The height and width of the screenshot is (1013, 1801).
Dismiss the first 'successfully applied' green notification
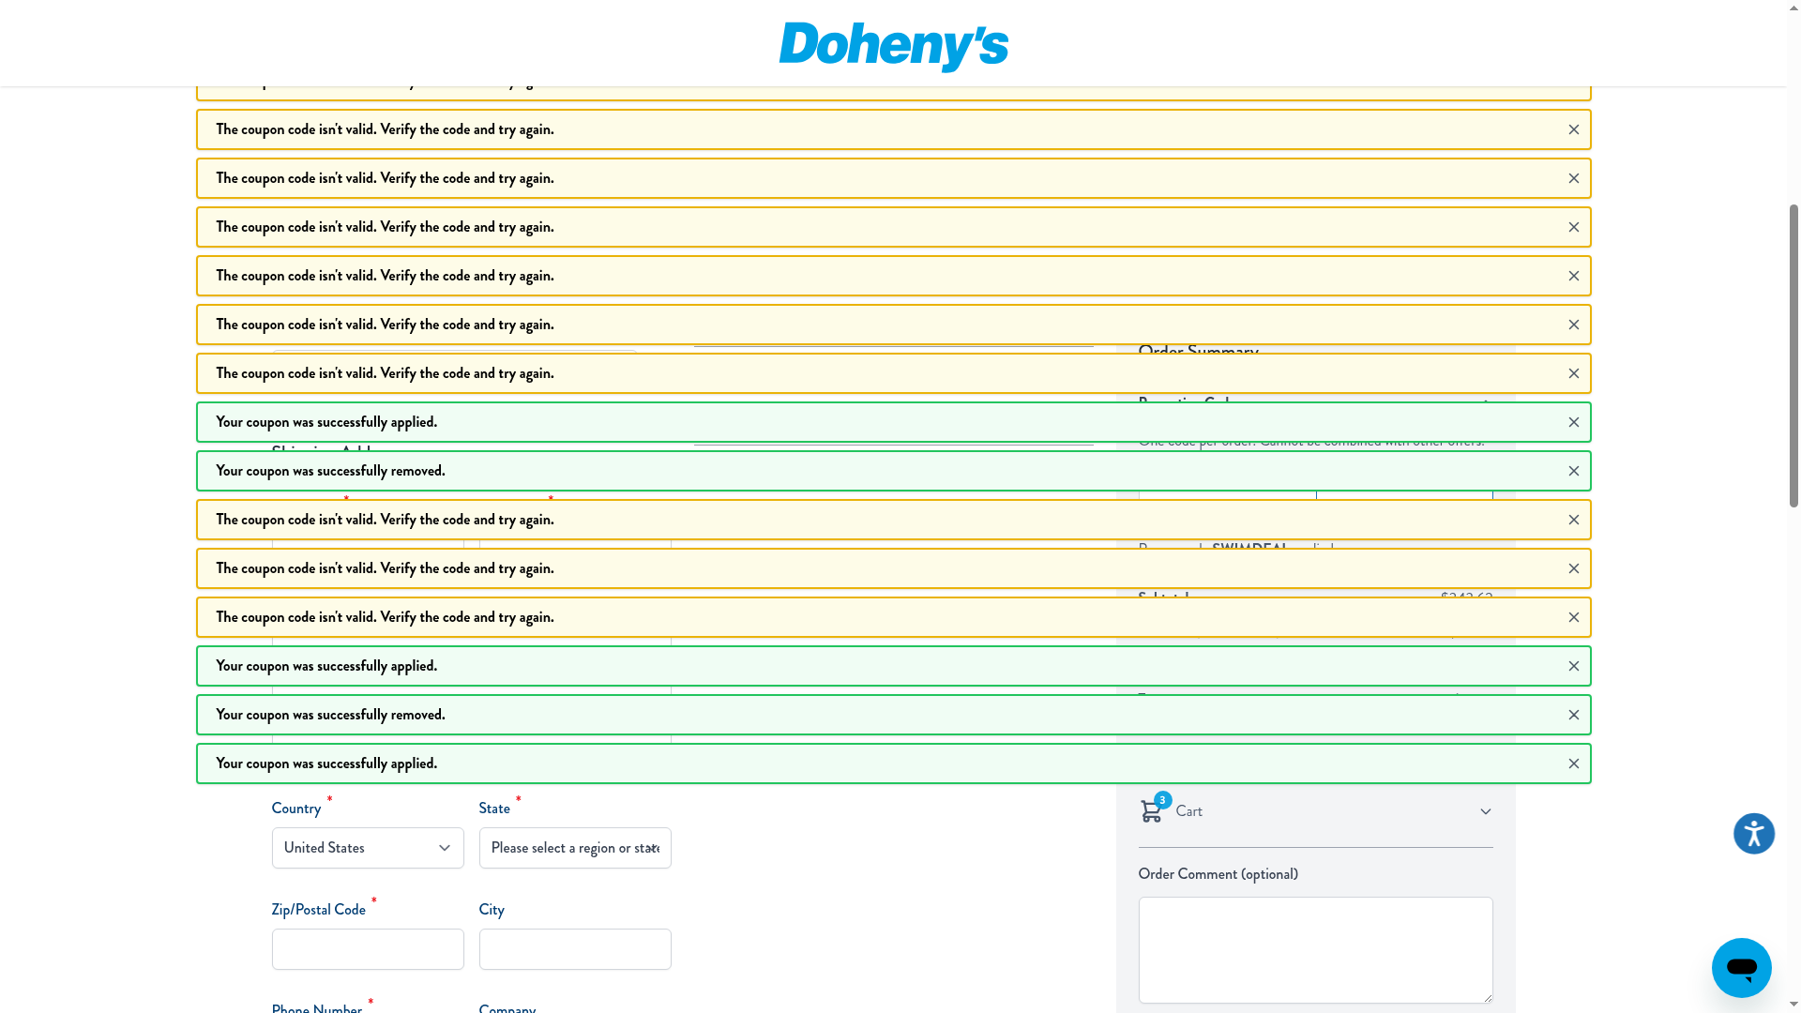tap(1573, 422)
